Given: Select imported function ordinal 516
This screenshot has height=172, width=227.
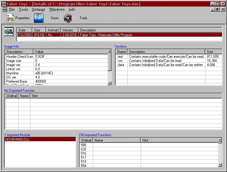Looking at the screenshot, I should 149,153.
